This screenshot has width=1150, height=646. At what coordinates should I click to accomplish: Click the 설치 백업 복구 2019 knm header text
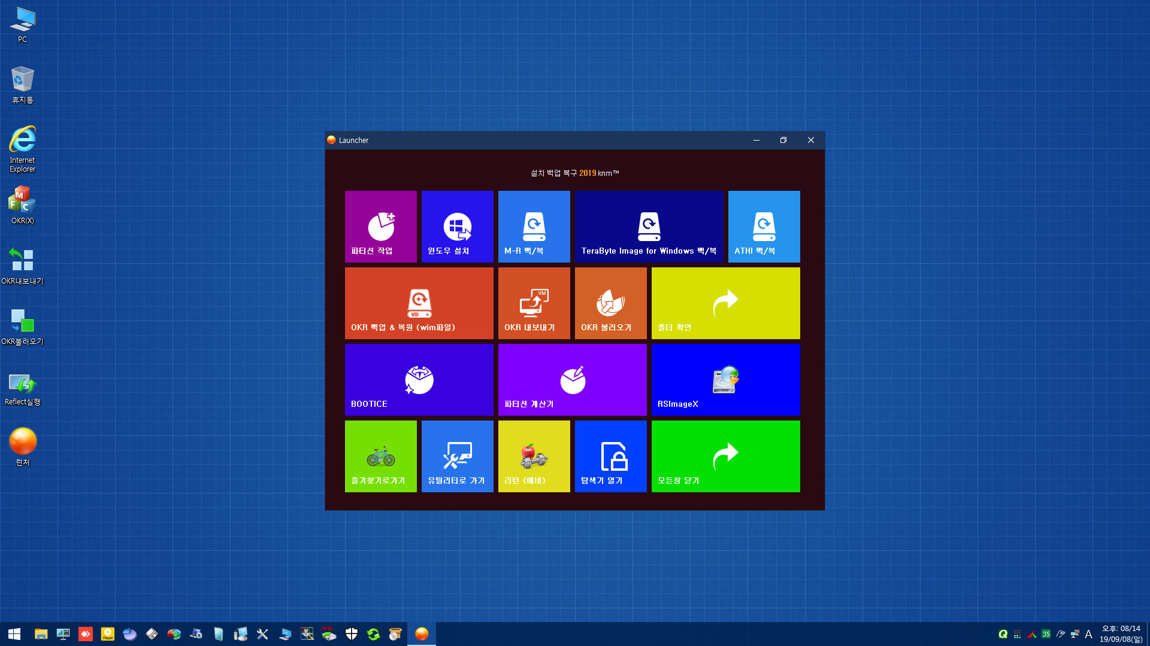pyautogui.click(x=574, y=173)
